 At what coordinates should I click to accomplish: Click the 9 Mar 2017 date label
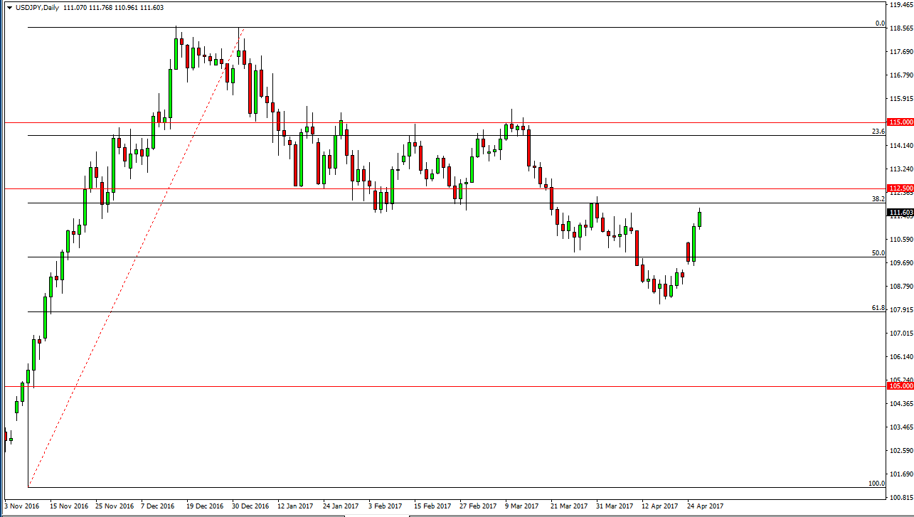(521, 506)
